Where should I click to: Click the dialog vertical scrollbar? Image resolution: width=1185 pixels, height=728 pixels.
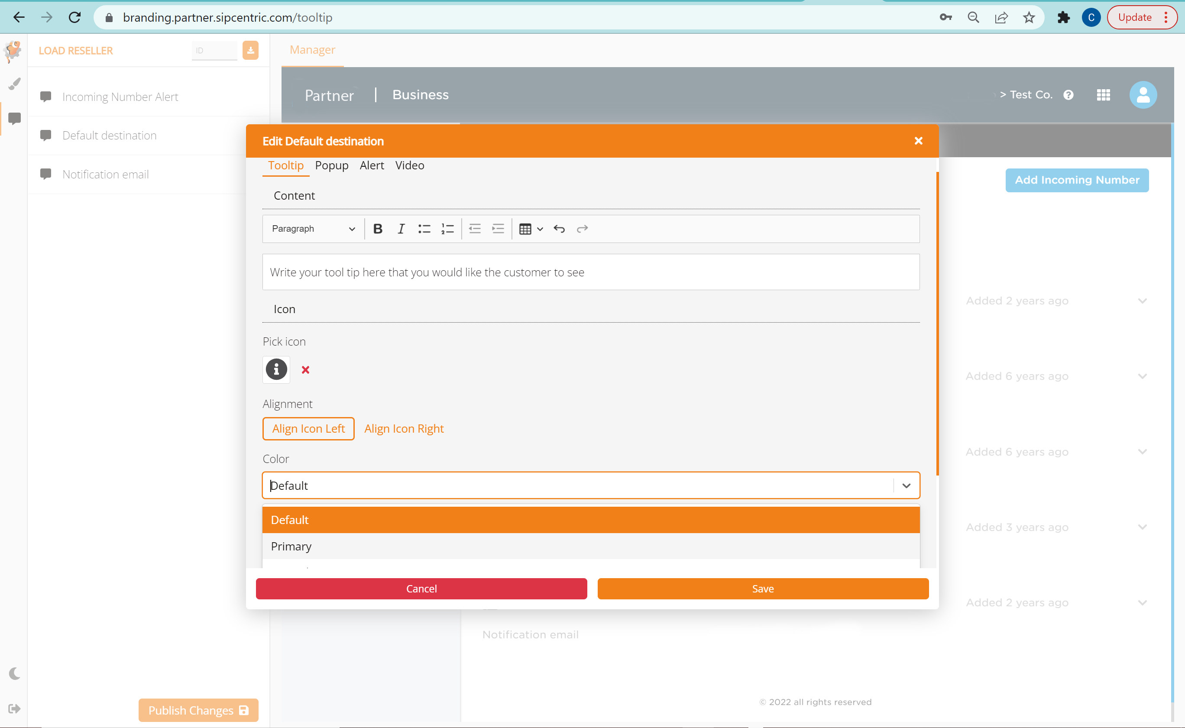pos(938,324)
